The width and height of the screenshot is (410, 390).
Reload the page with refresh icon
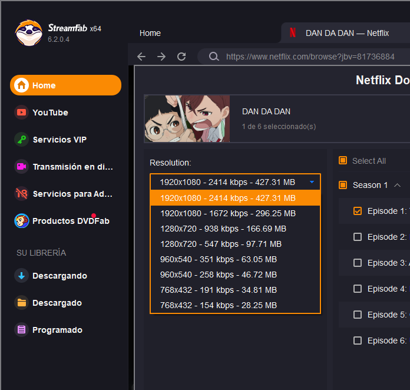[x=181, y=57]
